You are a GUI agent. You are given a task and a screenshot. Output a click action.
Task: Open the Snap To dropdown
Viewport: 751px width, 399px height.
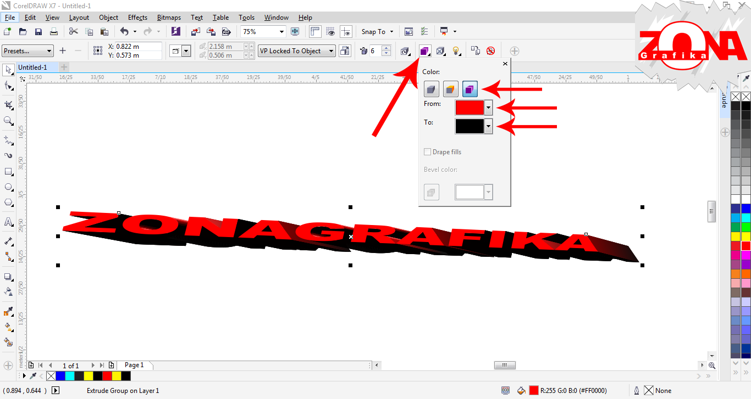click(377, 32)
